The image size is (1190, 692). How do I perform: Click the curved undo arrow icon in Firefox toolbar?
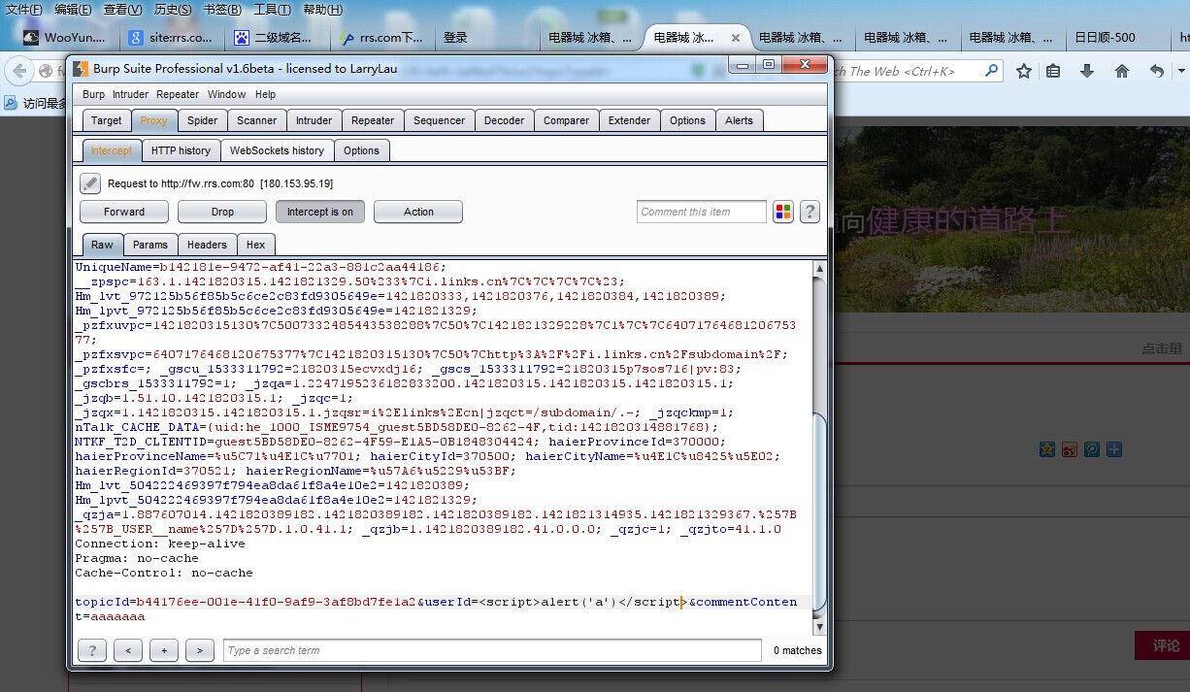[1156, 71]
